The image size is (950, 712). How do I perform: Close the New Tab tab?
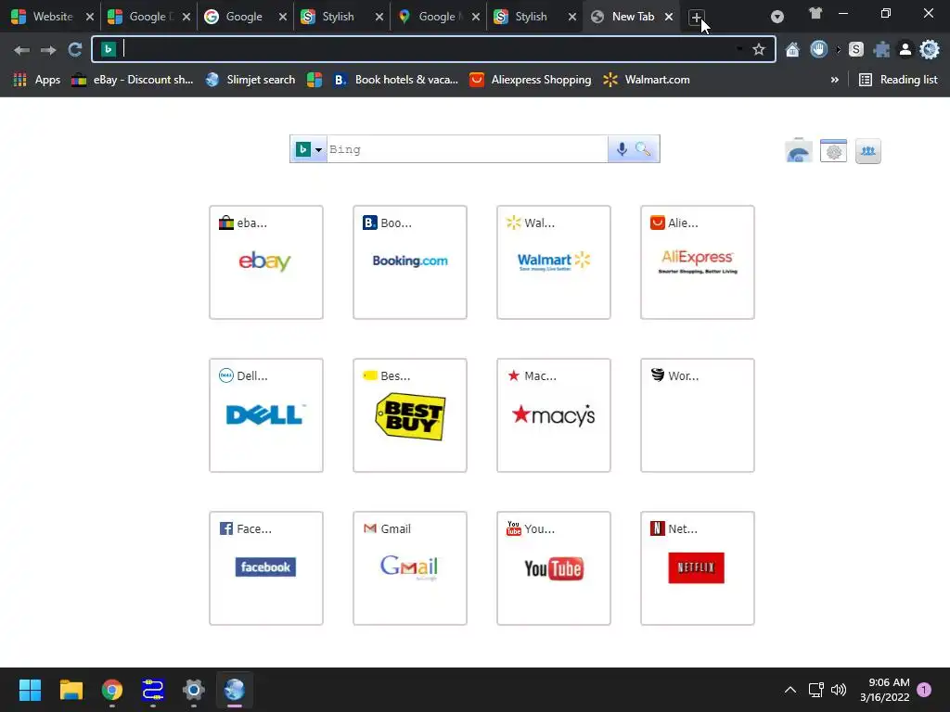click(669, 17)
